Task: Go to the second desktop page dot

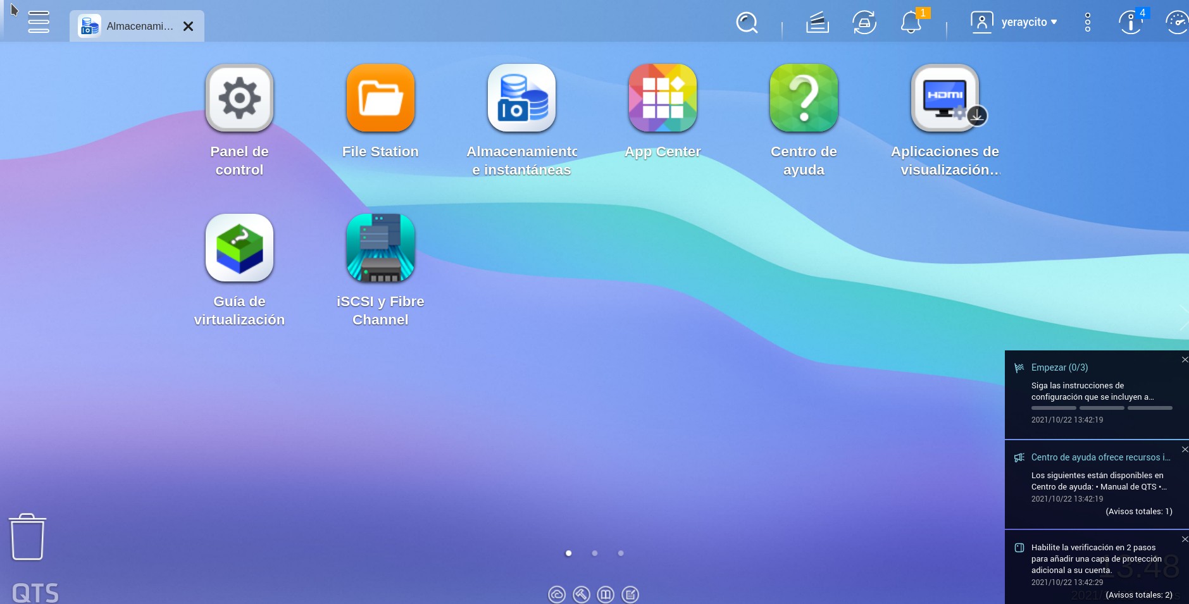Action: pos(595,553)
